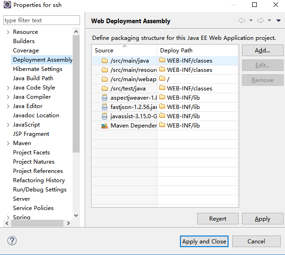Select the Maven Dependencies library icon
The image size is (285, 255).
[105, 126]
